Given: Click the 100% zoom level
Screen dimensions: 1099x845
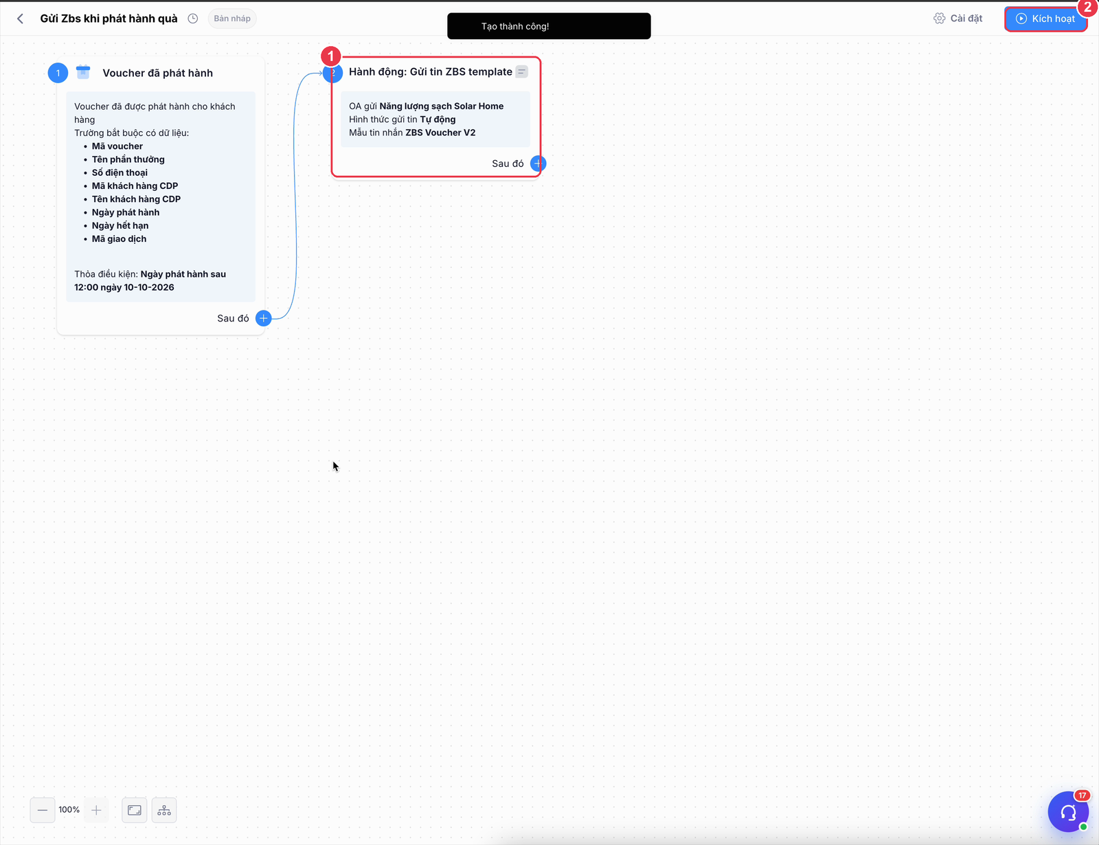Looking at the screenshot, I should 69,810.
